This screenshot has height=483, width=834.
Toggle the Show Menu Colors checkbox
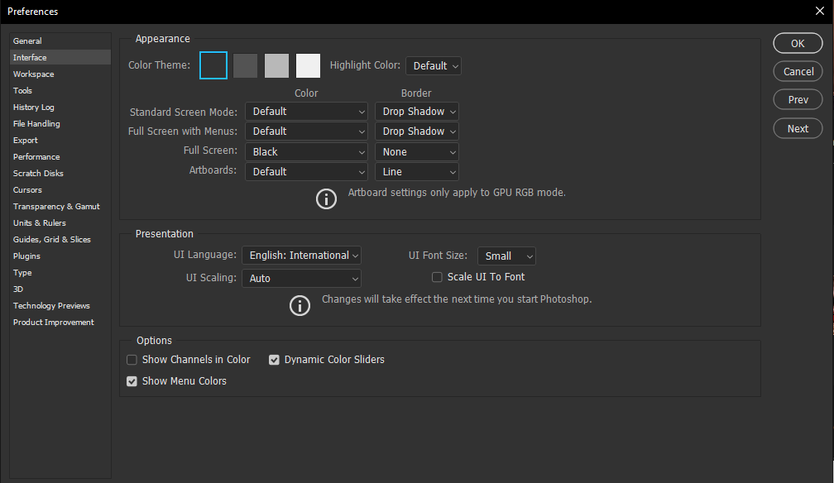pos(132,381)
